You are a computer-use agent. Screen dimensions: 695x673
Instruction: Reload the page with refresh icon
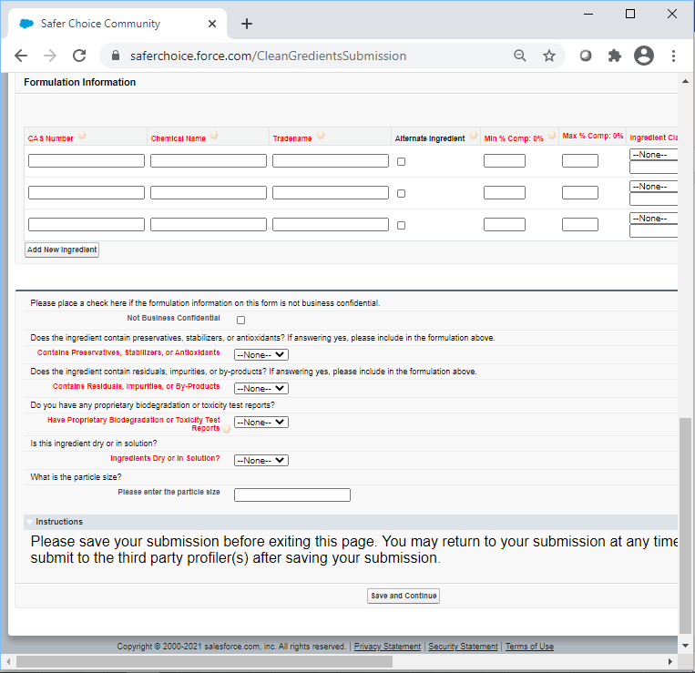(x=79, y=56)
